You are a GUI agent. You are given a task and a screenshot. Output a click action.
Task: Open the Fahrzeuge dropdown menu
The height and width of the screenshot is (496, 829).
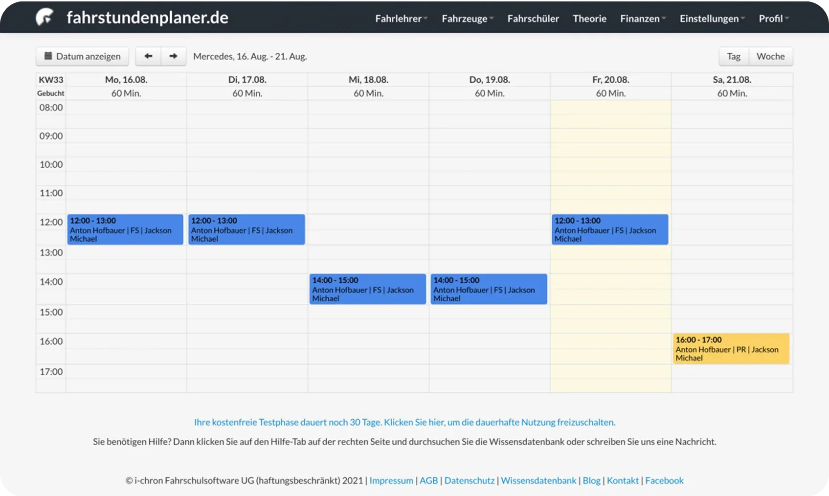click(468, 19)
